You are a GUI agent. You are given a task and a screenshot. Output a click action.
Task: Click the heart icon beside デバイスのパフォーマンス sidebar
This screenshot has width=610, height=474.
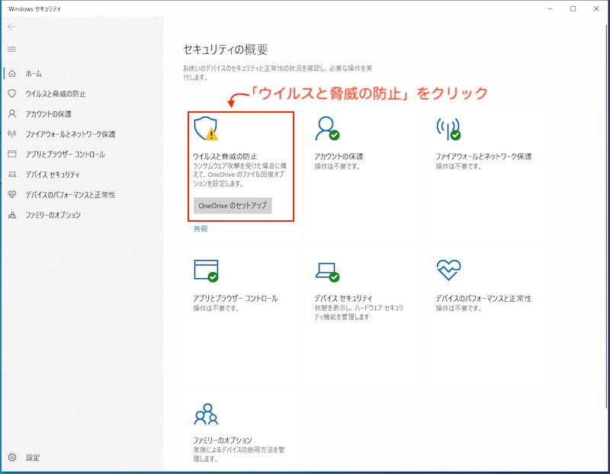[x=12, y=194]
